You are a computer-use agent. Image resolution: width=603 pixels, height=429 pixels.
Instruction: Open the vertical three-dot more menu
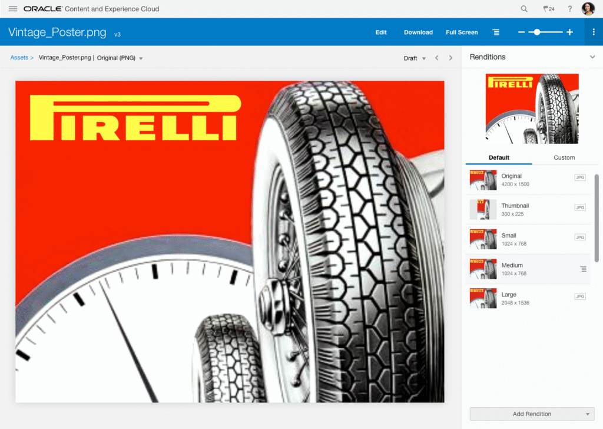pos(594,32)
